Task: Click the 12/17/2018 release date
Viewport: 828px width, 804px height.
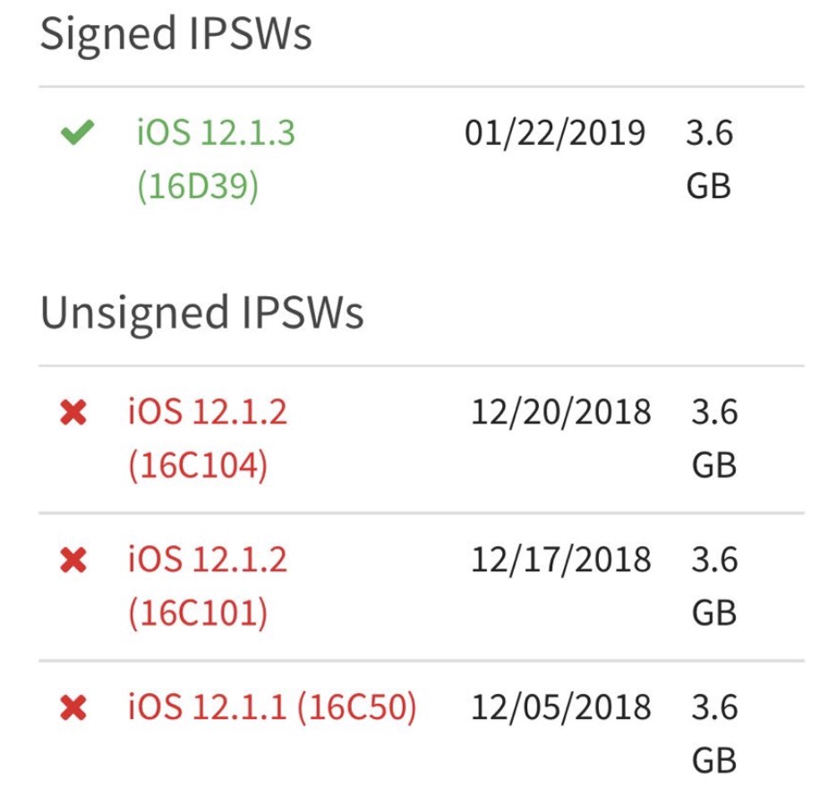Action: [561, 560]
